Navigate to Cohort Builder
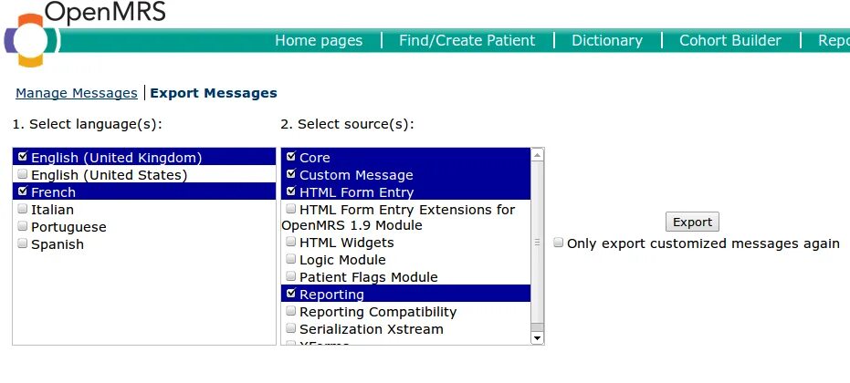This screenshot has width=850, height=383. tap(730, 40)
